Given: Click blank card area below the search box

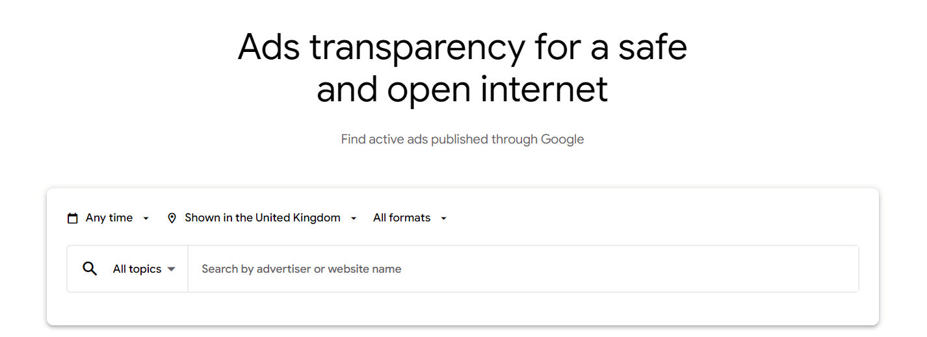Looking at the screenshot, I should (x=462, y=308).
